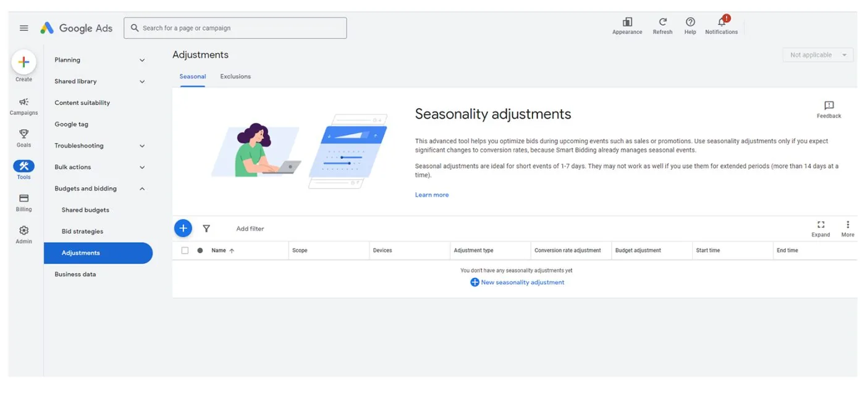Open the More options menu
The width and height of the screenshot is (865, 412).
[848, 229]
